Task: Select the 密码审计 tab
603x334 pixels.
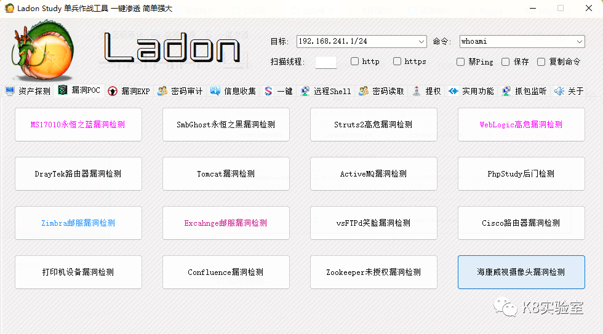Action: (180, 91)
